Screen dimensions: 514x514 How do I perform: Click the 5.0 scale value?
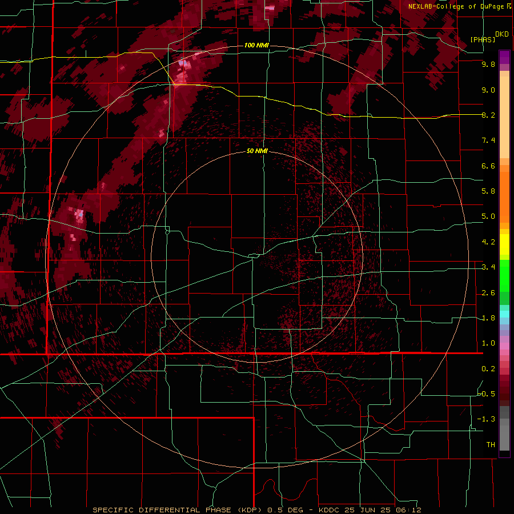488,216
